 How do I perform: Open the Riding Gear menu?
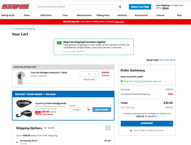pyautogui.click(x=103, y=15)
